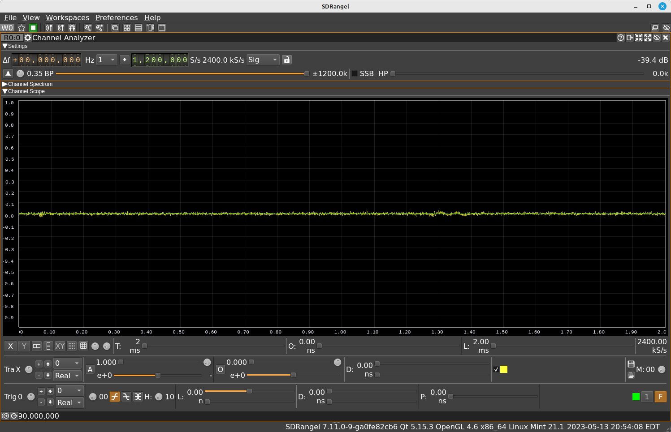Toggle the O offset button
The image size is (671, 432).
pyautogui.click(x=220, y=369)
